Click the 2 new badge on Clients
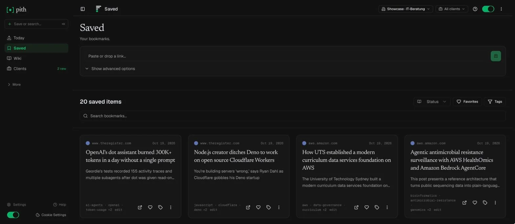The image size is (515, 224). pyautogui.click(x=61, y=69)
